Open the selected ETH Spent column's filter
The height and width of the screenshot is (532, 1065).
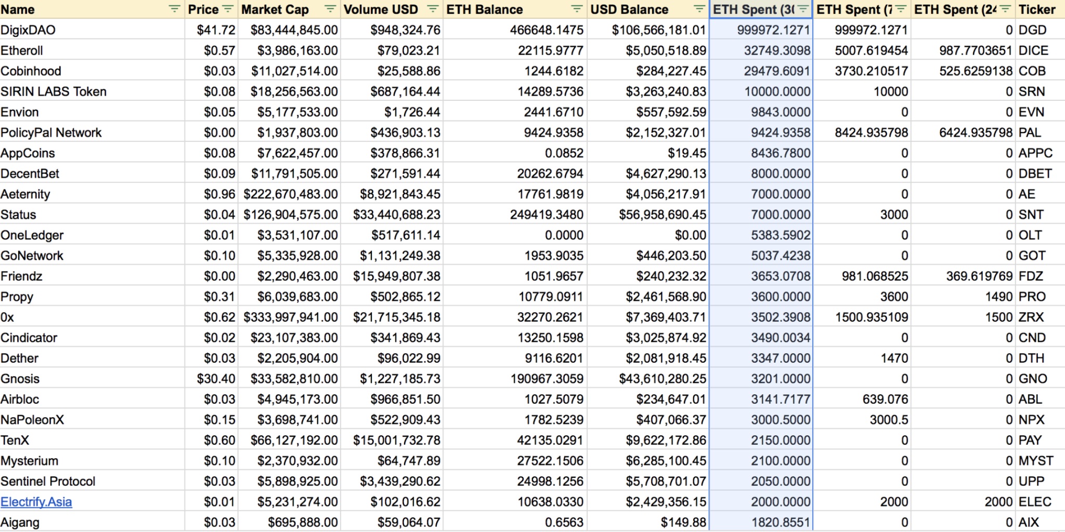803,9
